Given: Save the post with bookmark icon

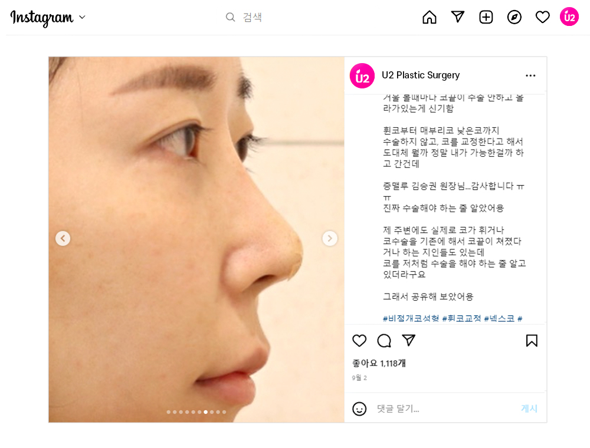Looking at the screenshot, I should coord(532,341).
